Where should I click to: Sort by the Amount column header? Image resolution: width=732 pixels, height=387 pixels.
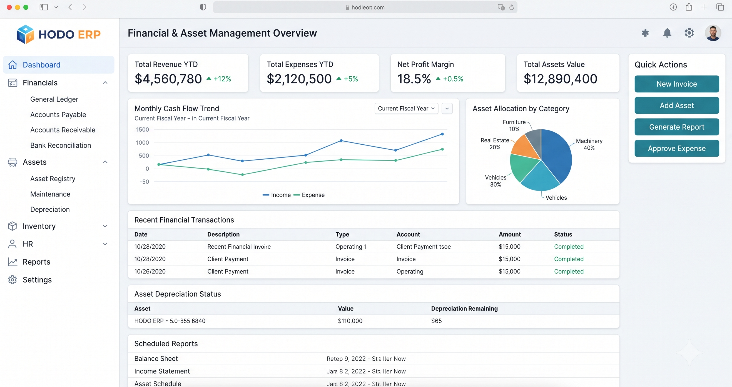pyautogui.click(x=510, y=235)
